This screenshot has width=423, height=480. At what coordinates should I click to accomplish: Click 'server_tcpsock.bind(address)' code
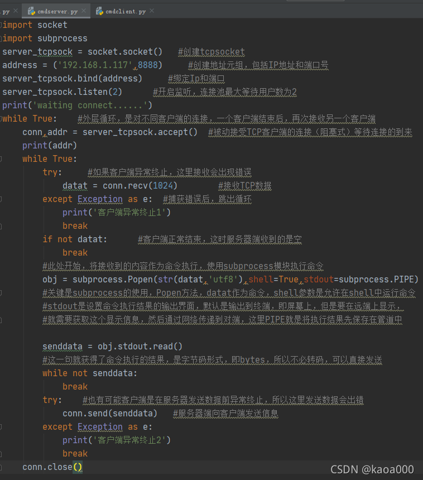[x=72, y=79]
